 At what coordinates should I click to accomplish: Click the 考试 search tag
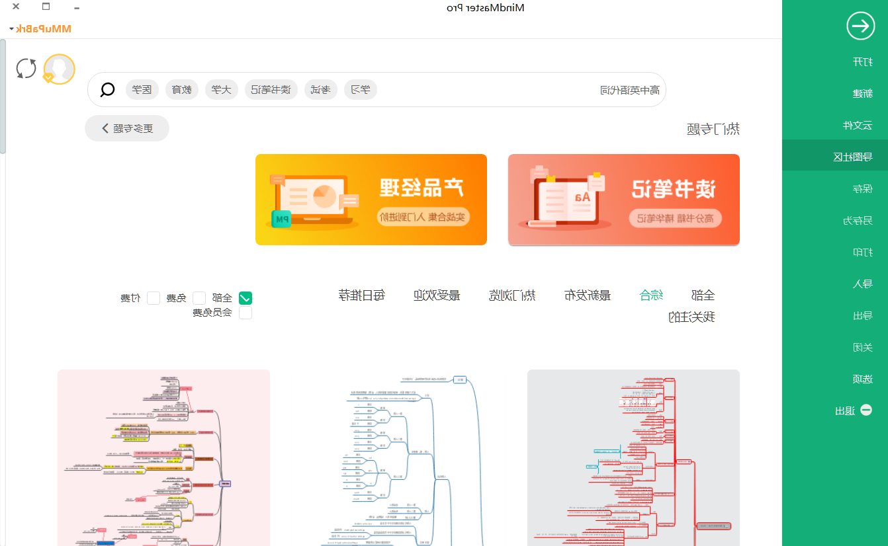click(321, 89)
